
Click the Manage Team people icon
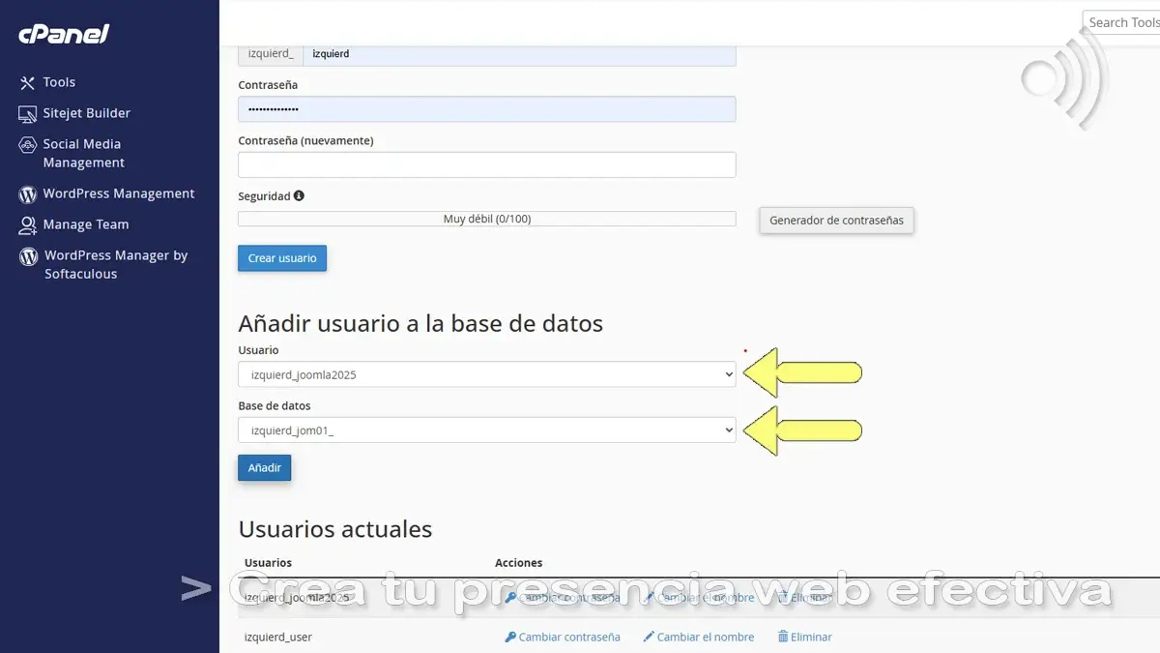click(27, 225)
